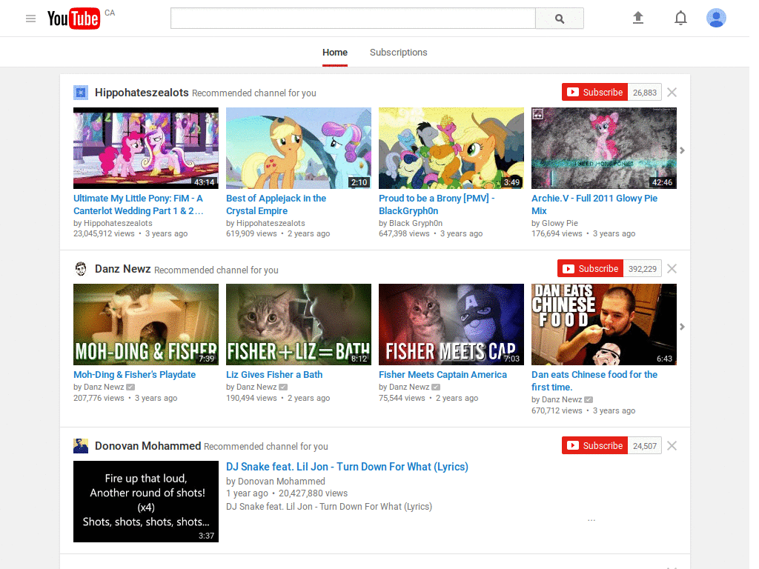Open the Turn Down For What thumbnail
Image resolution: width=759 pixels, height=569 pixels.
click(x=146, y=502)
